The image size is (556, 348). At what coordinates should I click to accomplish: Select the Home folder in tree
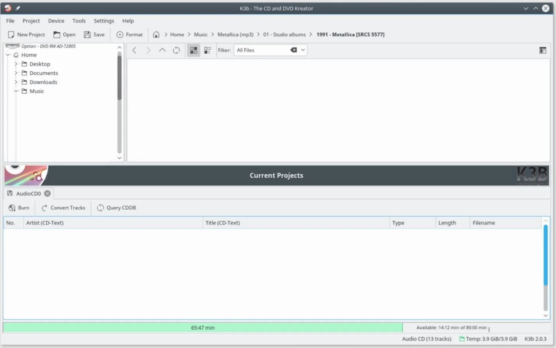(x=29, y=55)
